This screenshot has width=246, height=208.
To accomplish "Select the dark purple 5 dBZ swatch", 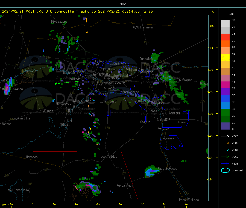I will point(225,126).
